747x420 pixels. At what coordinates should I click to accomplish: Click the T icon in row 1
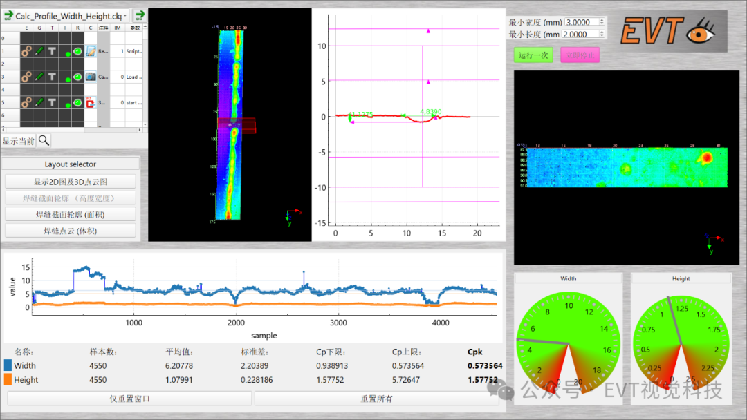52,51
